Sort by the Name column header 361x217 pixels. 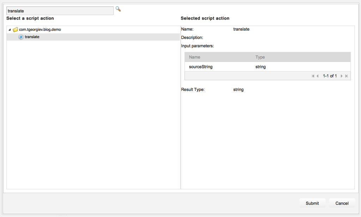(x=195, y=57)
